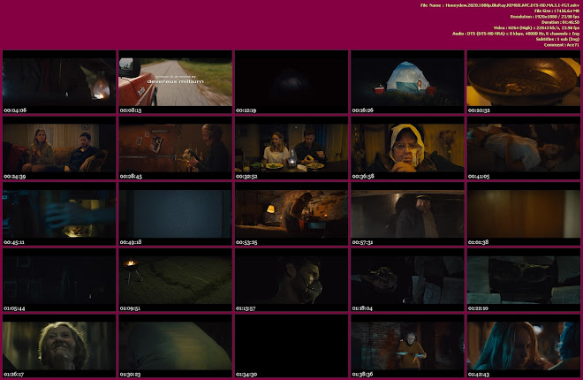Open the smiling old woman frame at 01:26:17
The height and width of the screenshot is (380, 583).
(59, 346)
